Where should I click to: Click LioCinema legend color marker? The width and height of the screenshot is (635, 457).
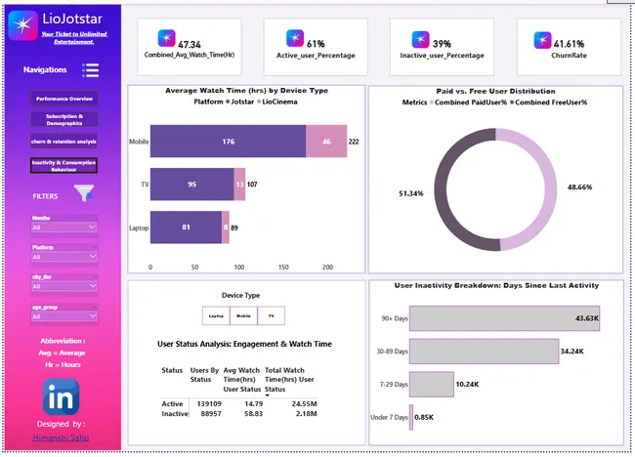[259, 102]
